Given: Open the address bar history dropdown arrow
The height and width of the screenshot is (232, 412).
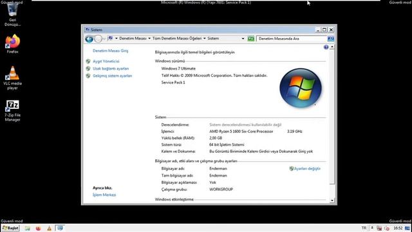Looking at the screenshot, I should [x=243, y=39].
